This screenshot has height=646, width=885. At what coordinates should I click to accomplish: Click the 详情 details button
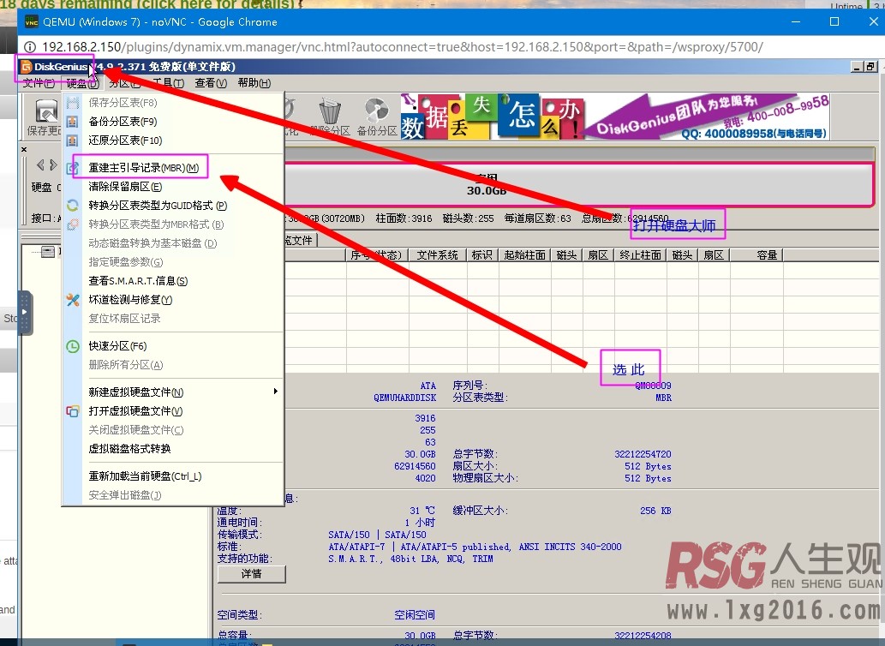coord(252,574)
